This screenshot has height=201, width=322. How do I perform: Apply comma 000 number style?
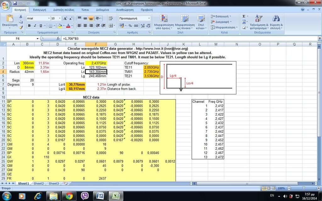click(136, 26)
